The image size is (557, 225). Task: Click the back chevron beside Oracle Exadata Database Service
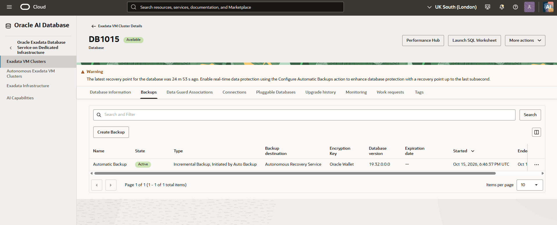pyautogui.click(x=11, y=48)
